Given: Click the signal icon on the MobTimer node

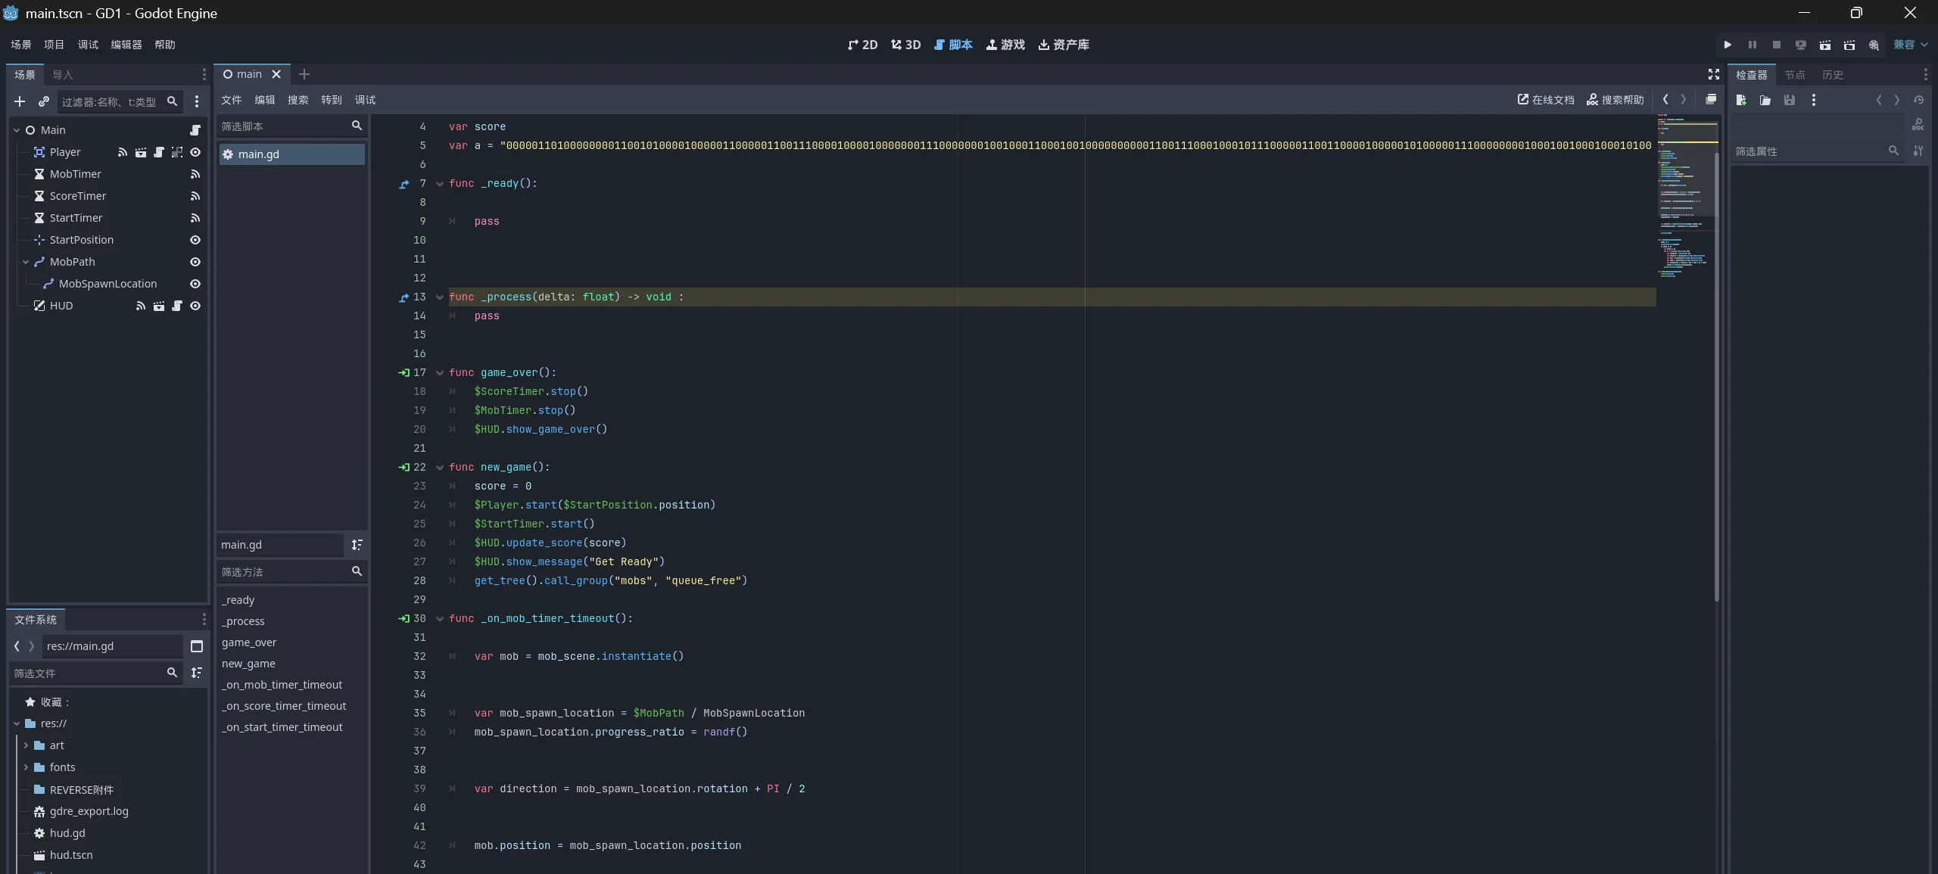Looking at the screenshot, I should [195, 174].
